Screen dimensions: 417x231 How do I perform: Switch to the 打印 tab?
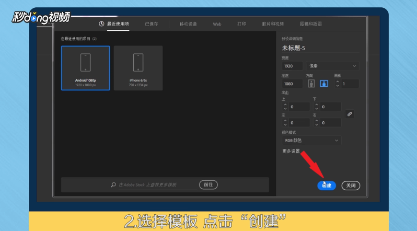pyautogui.click(x=241, y=24)
